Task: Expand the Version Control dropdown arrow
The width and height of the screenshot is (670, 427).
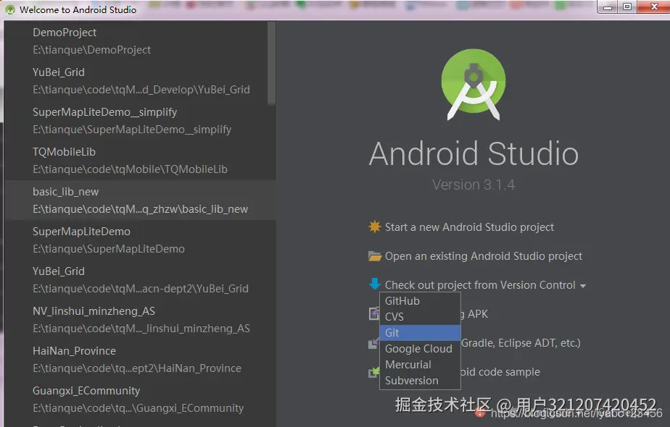Action: [583, 286]
